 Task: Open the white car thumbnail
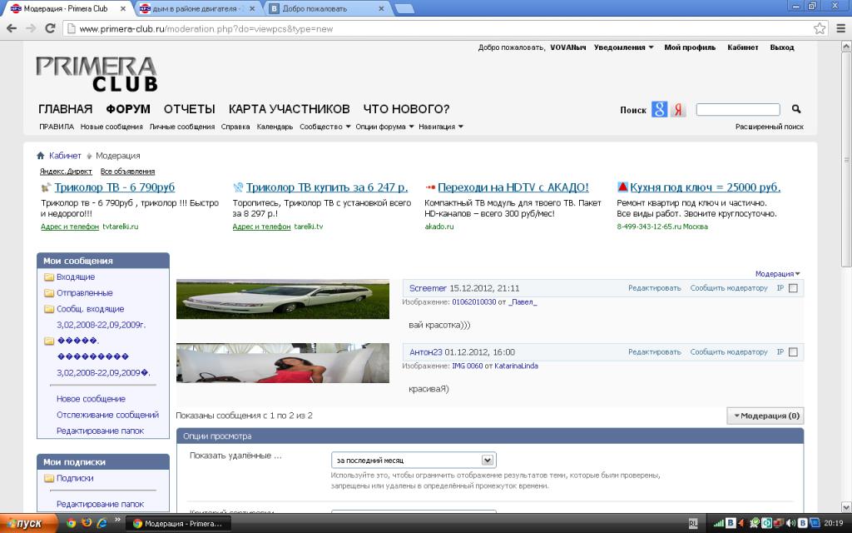(283, 299)
